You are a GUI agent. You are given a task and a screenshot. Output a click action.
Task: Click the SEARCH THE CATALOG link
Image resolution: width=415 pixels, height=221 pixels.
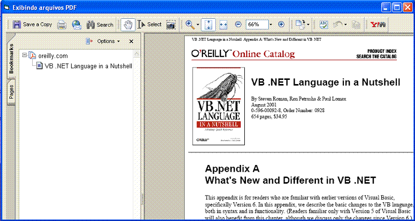point(377,57)
